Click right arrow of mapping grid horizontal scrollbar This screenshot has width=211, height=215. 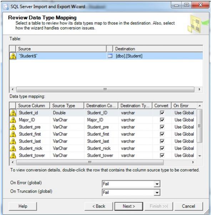tap(193, 162)
